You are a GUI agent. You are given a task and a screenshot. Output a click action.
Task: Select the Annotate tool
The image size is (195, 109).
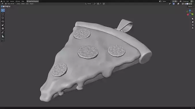3,32
